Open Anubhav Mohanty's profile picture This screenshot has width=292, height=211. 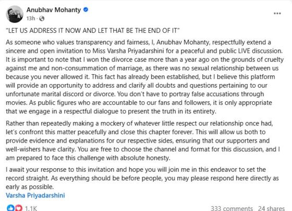tap(15, 14)
